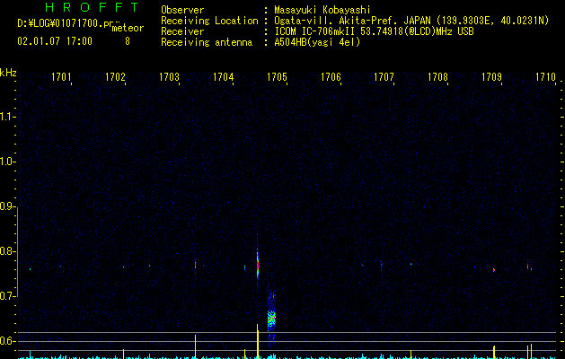Click the 1.1 kHz frequency label
Image resolution: width=565 pixels, height=359 pixels.
click(7, 117)
